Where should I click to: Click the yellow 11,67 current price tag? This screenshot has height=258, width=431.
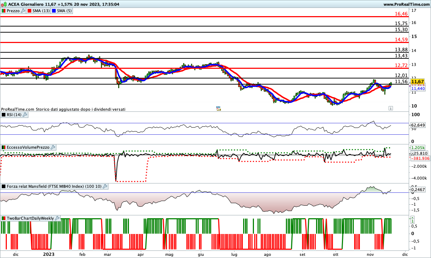click(x=418, y=82)
